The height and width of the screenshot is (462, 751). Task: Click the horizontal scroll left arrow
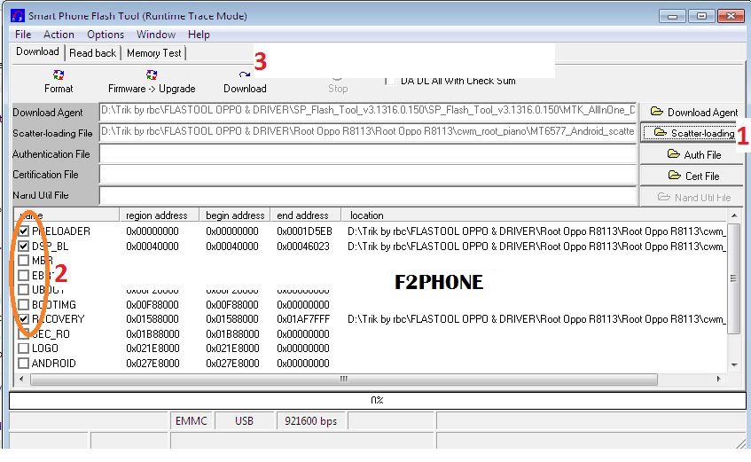pos(21,380)
